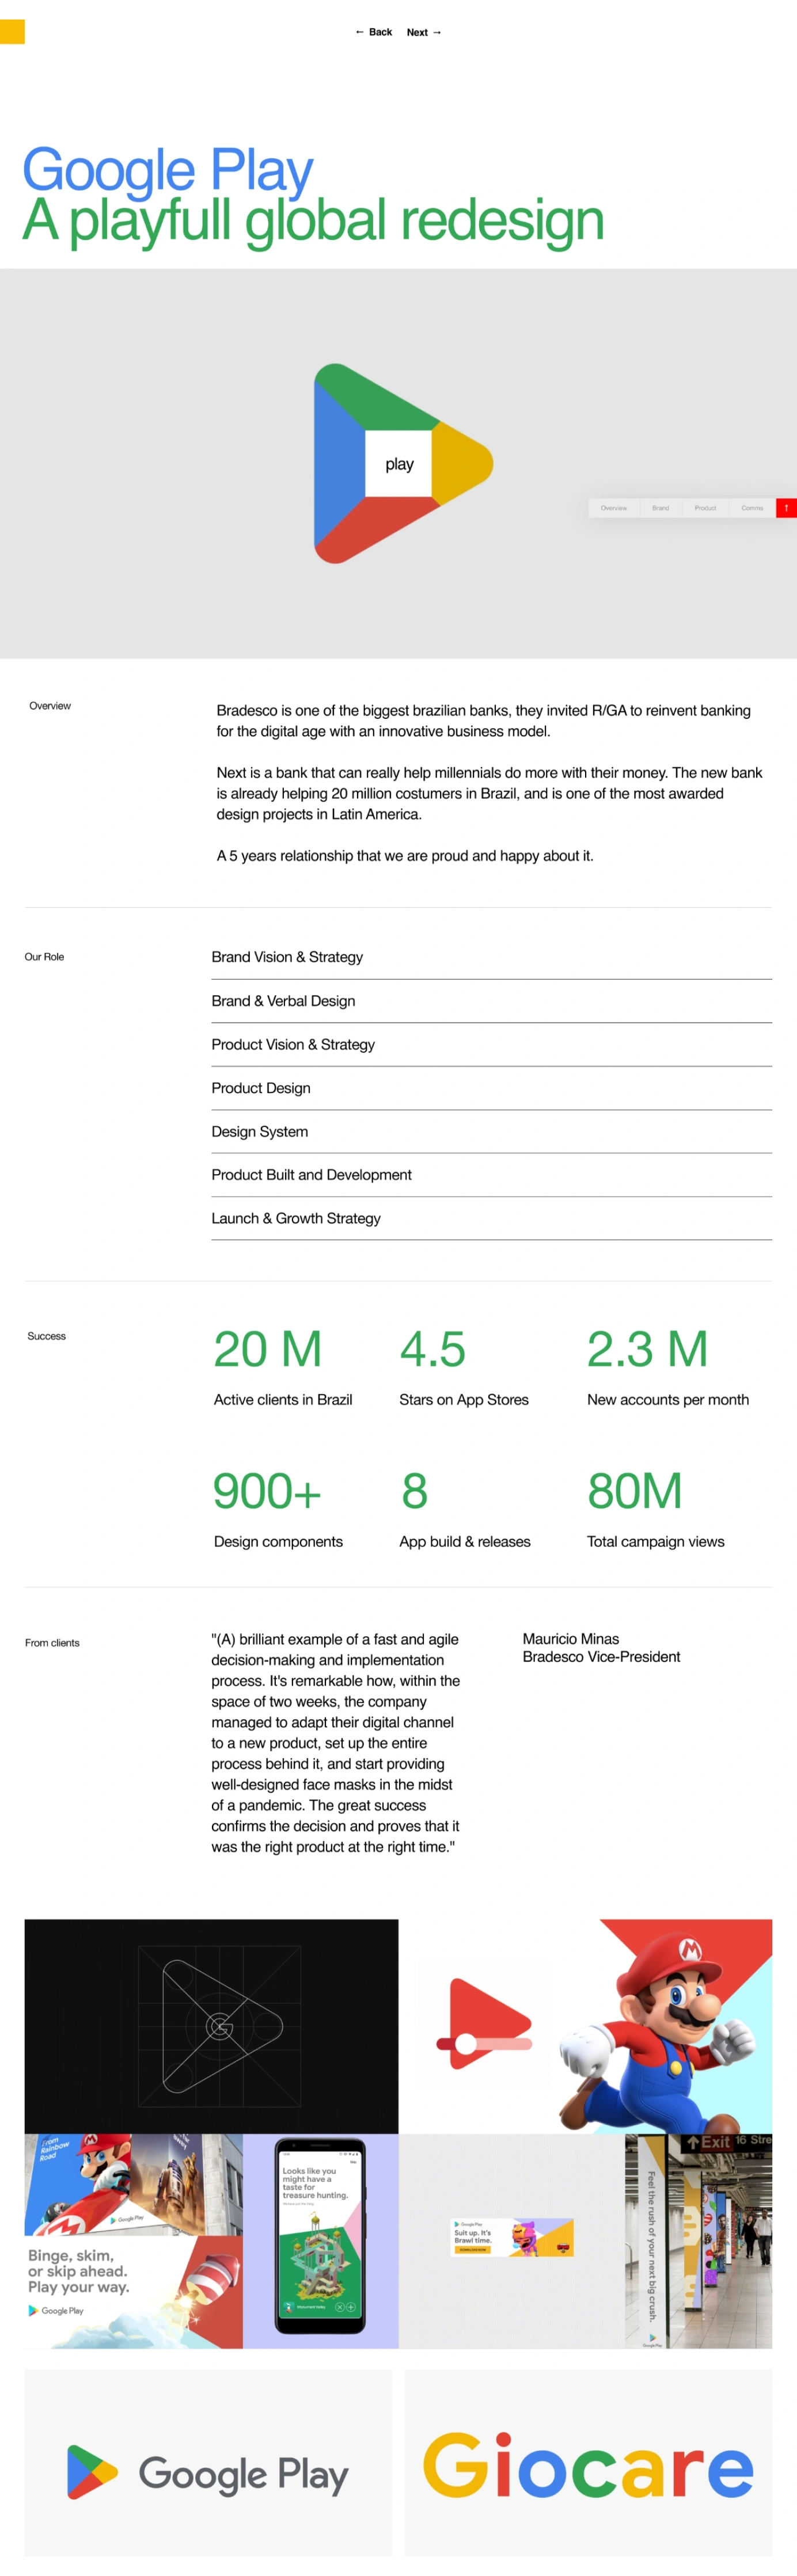
Task: Click the App build & releases label
Action: point(465,1541)
